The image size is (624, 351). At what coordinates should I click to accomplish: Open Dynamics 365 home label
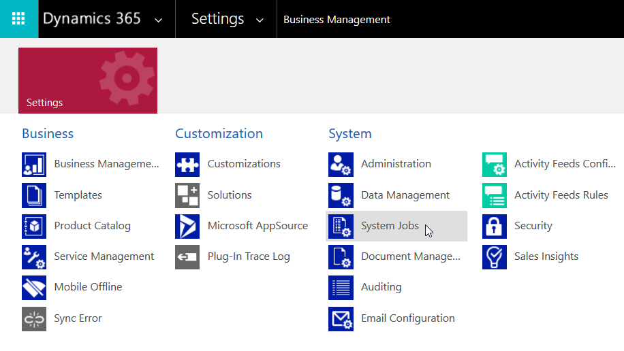(x=91, y=18)
